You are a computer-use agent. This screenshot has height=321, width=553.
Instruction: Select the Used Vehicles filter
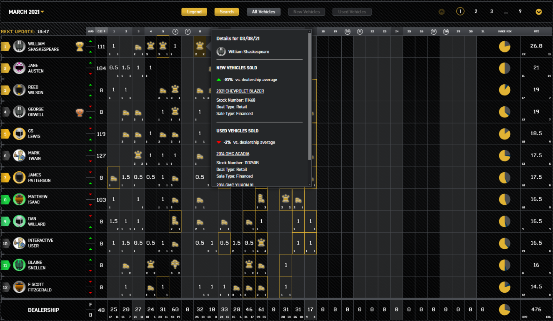352,12
